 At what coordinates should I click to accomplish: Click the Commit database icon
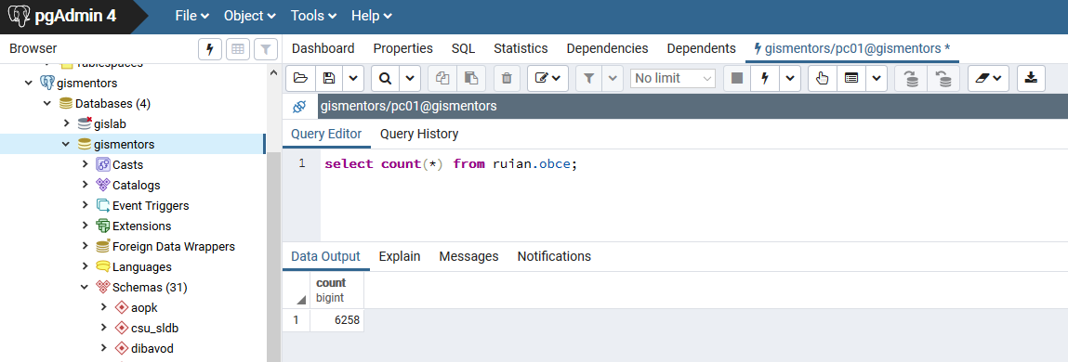coord(911,78)
